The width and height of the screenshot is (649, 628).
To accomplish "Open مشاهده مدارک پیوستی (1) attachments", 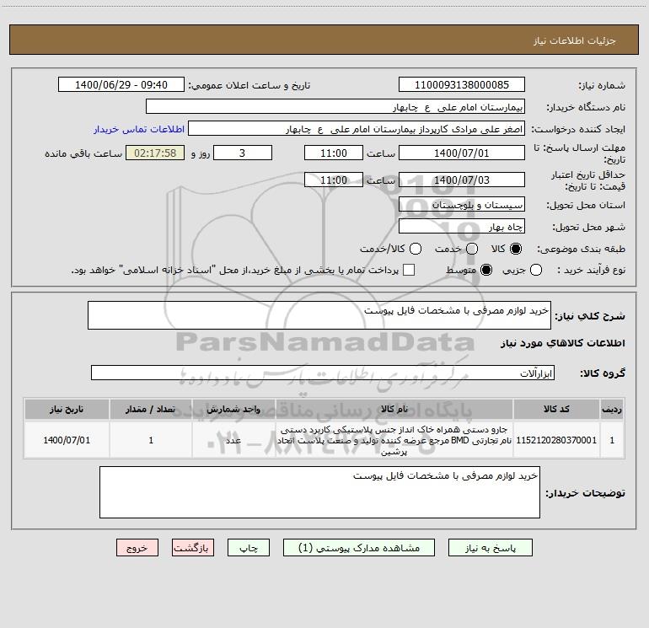I will [x=359, y=548].
